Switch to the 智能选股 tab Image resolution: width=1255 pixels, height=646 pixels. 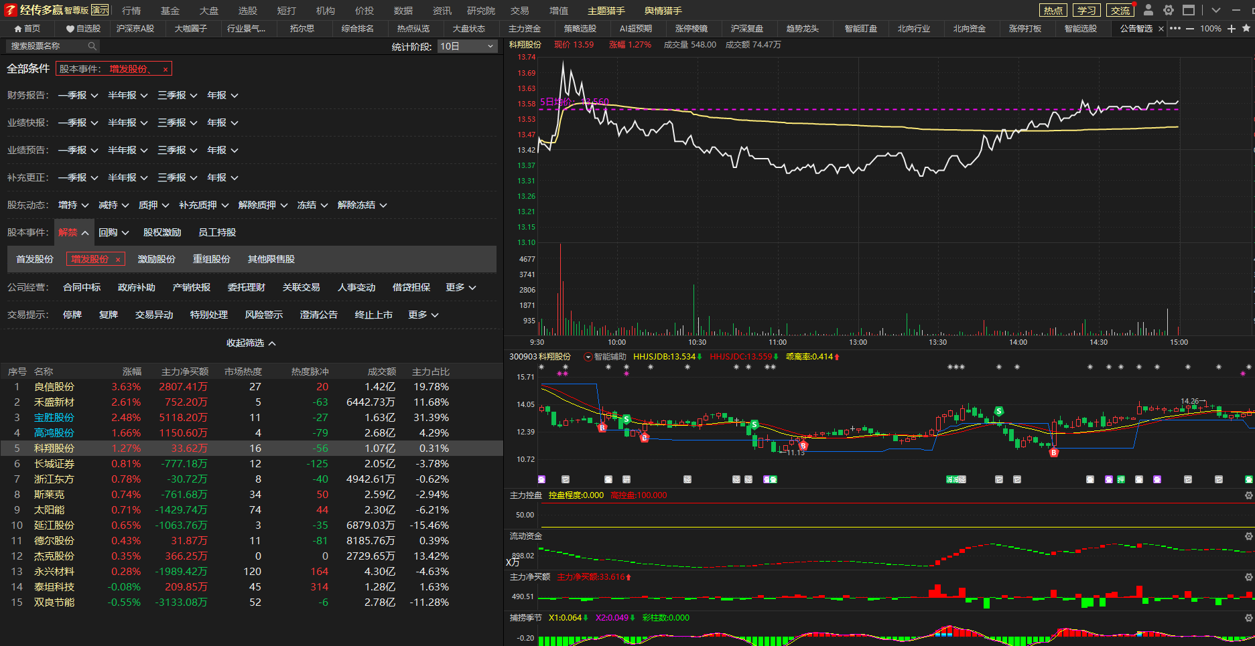[1081, 29]
